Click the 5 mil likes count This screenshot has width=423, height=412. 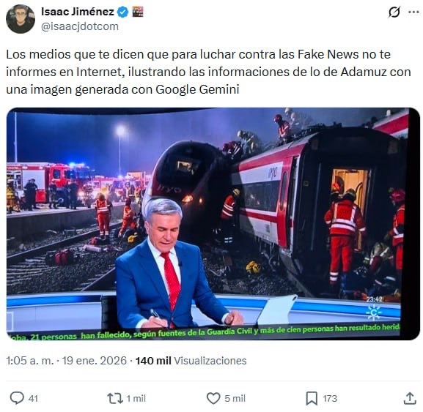pos(235,399)
